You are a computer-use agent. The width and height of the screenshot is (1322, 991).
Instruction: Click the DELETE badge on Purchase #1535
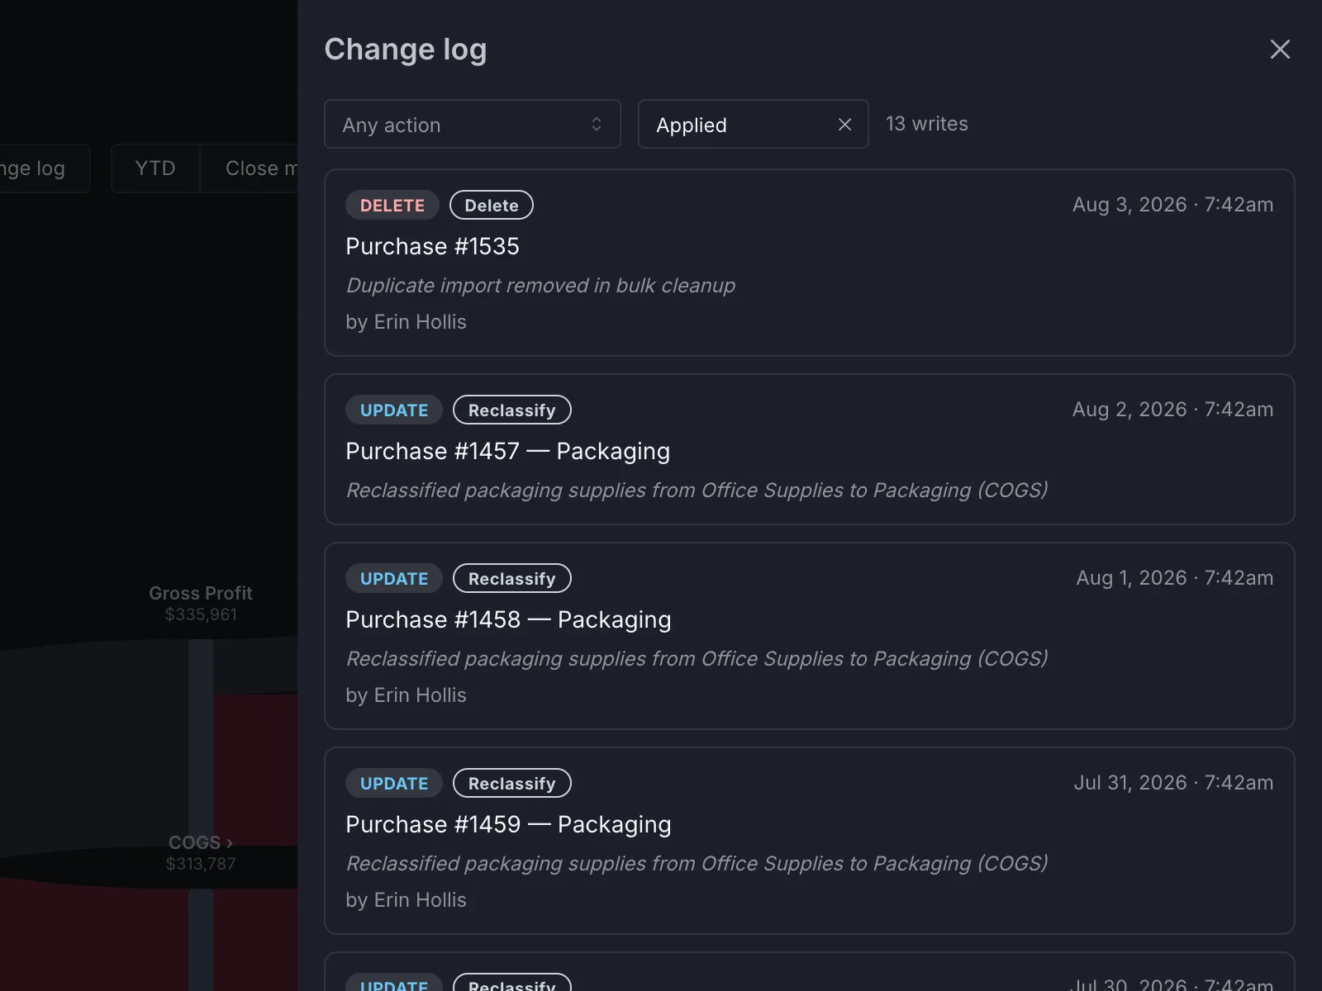[x=392, y=205]
